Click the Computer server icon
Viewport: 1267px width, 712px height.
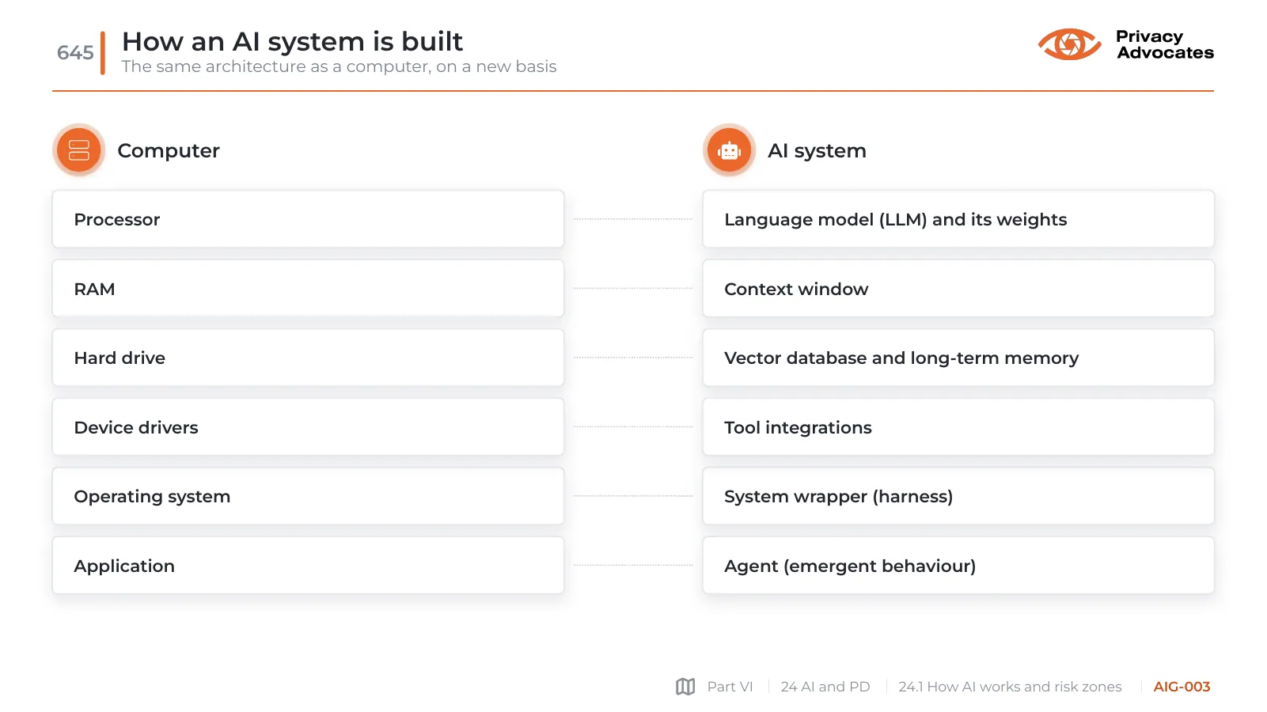point(79,150)
